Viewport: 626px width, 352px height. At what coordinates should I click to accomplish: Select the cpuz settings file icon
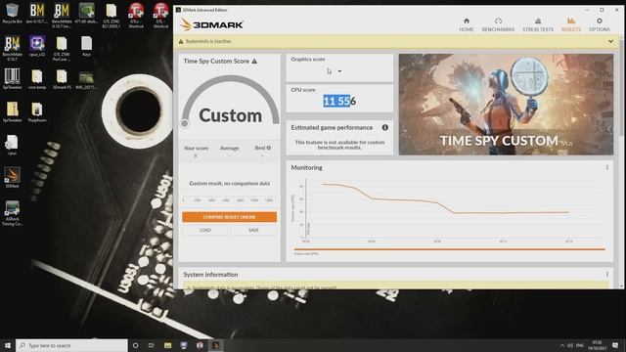coord(12,145)
